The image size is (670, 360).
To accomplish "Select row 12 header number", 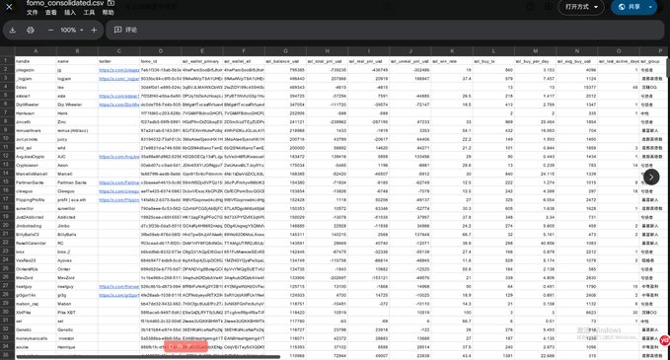I will (x=6, y=156).
